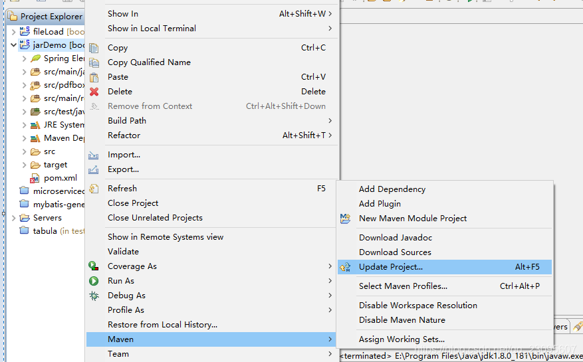Click the Update Project icon
This screenshot has width=583, height=362.
pos(346,267)
